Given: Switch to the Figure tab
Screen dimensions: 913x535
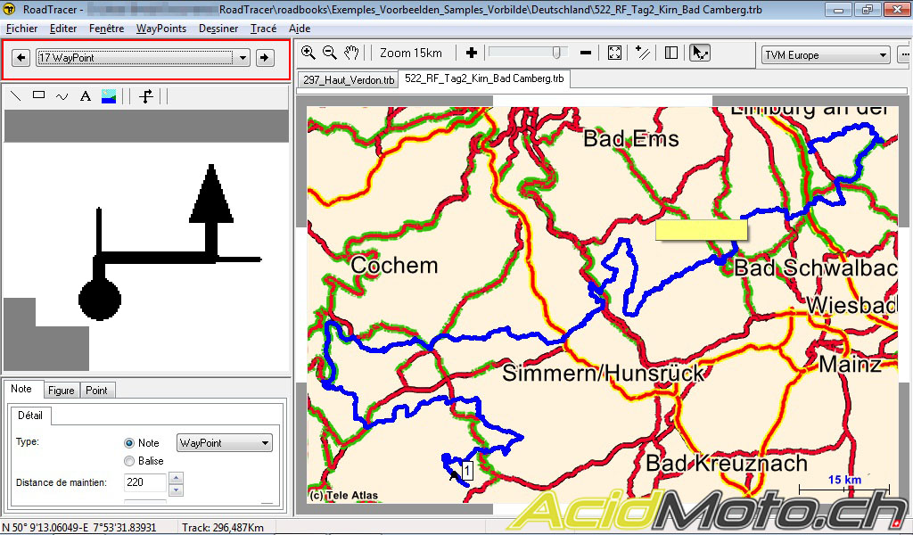Looking at the screenshot, I should pyautogui.click(x=62, y=391).
